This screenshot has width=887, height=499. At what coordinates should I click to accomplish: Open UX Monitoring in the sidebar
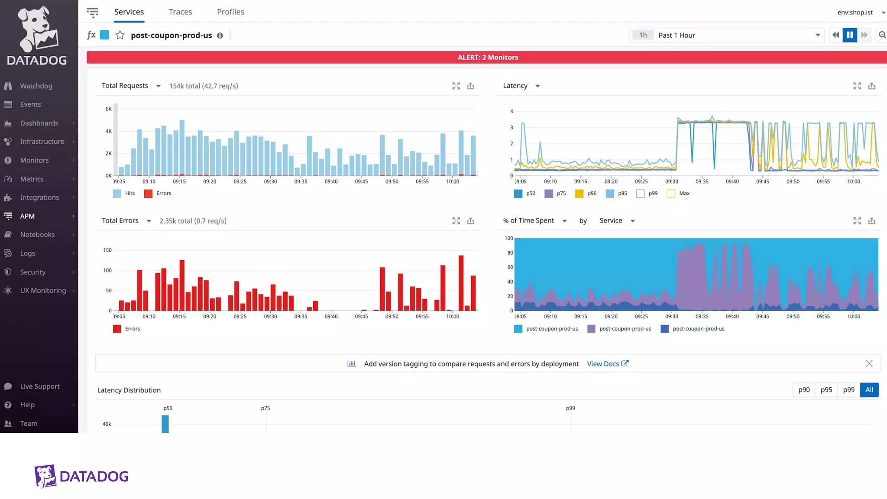coord(43,290)
